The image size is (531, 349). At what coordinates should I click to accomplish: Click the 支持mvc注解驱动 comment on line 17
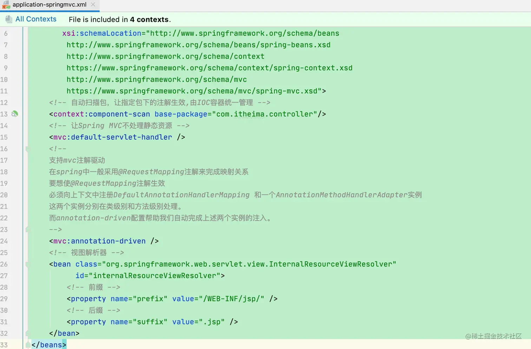[x=77, y=160]
